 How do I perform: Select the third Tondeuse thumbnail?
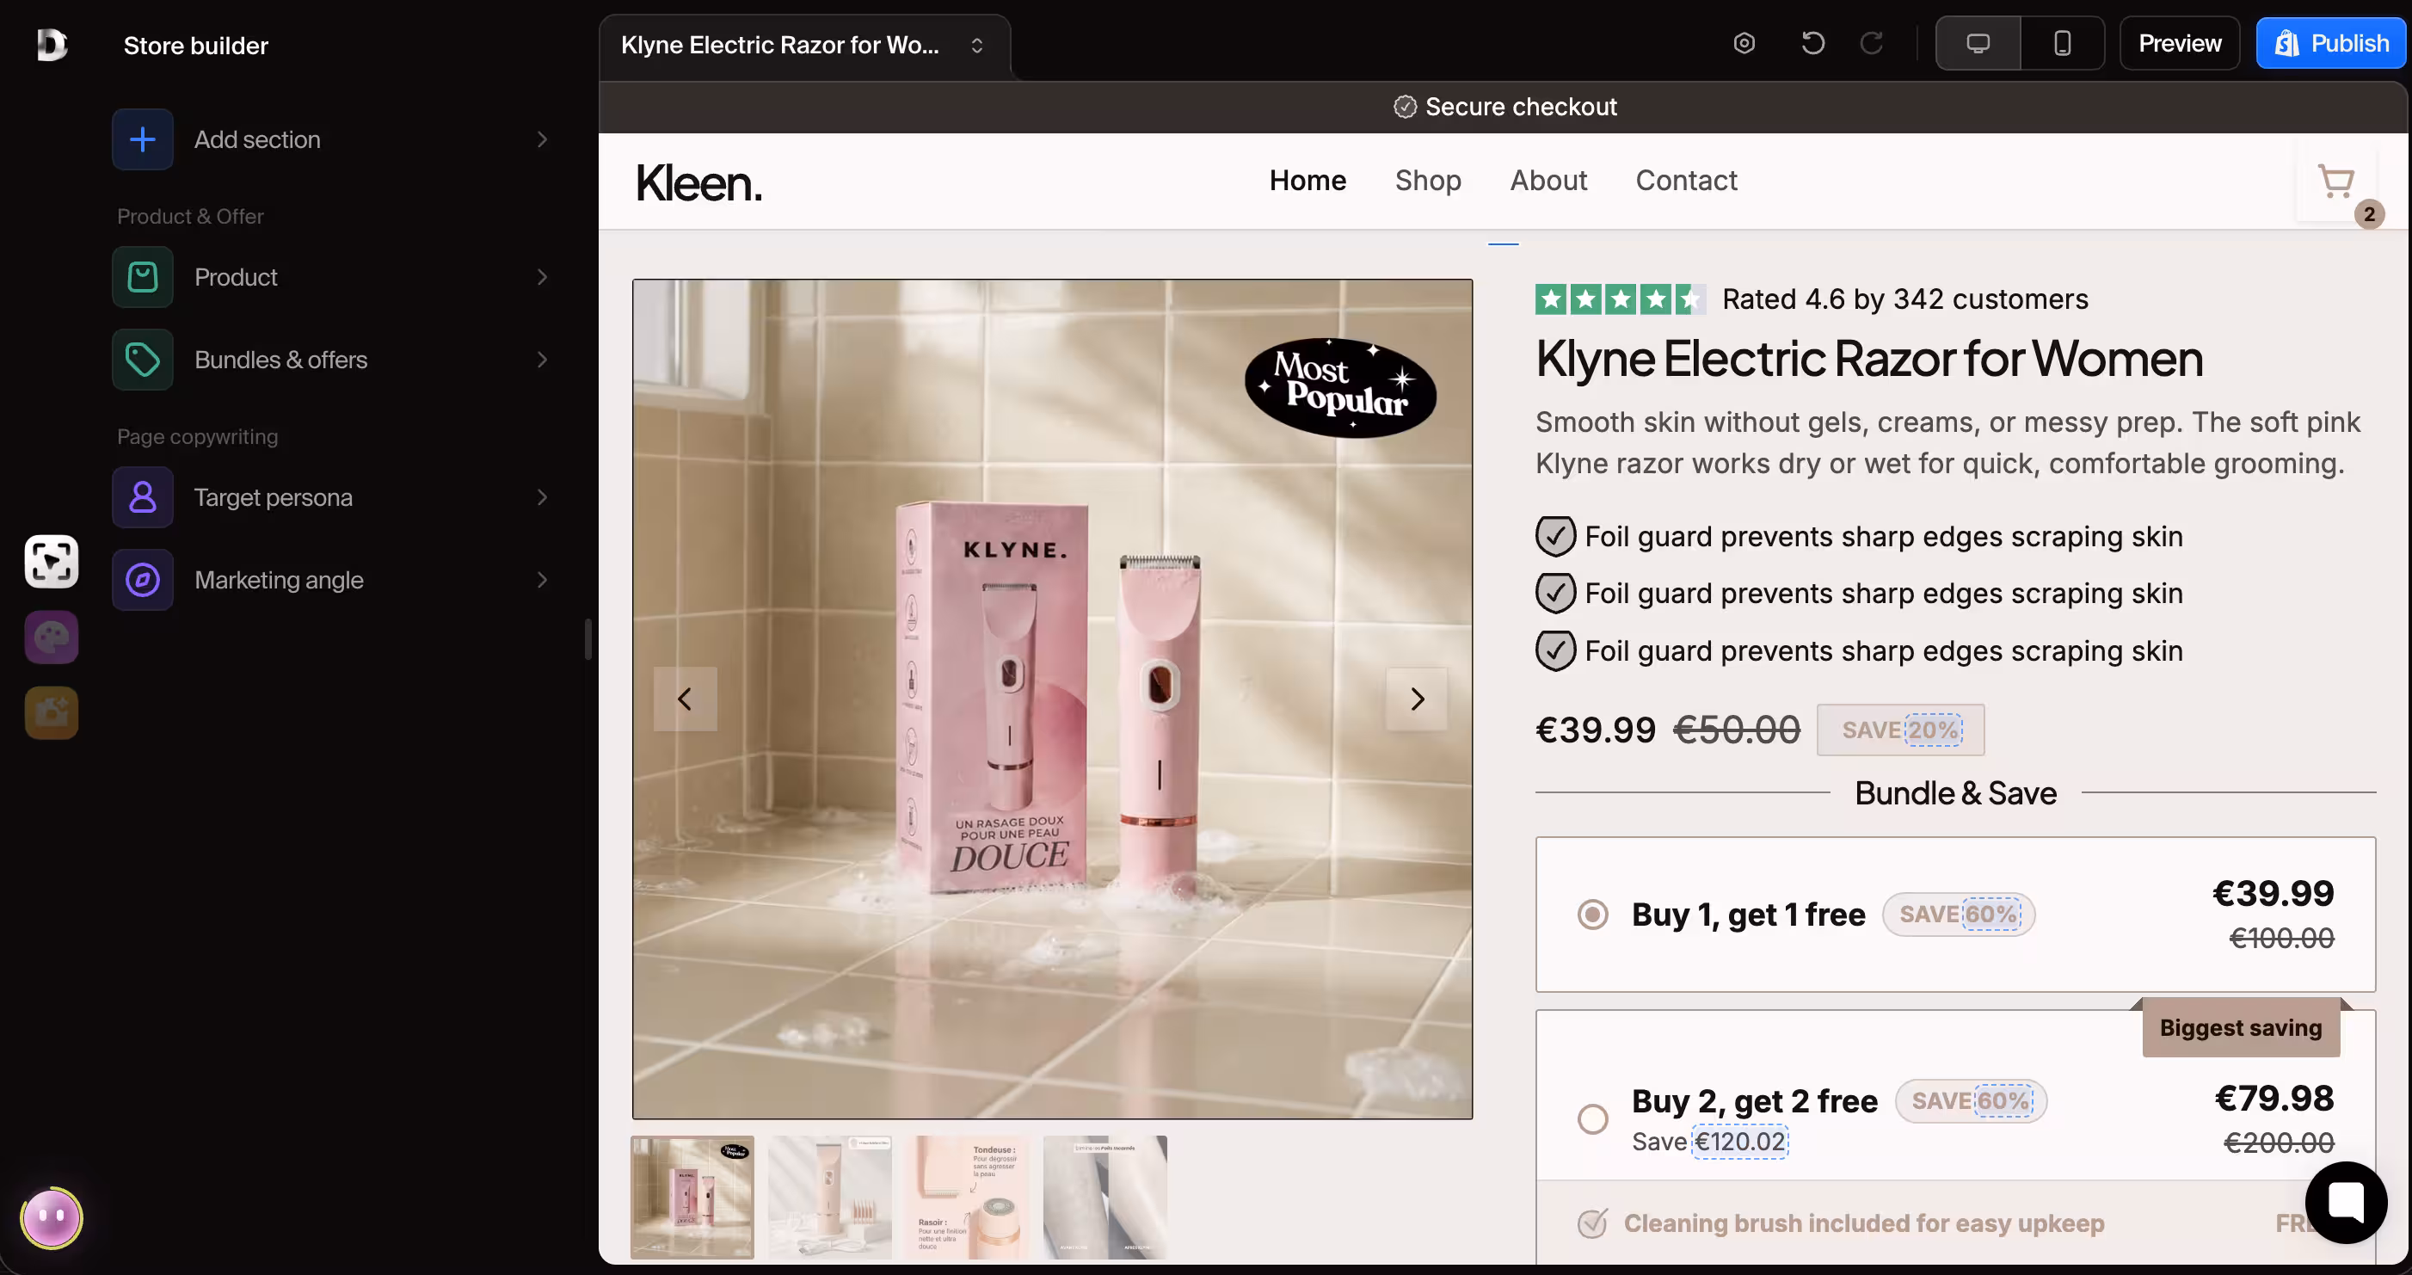click(x=967, y=1198)
